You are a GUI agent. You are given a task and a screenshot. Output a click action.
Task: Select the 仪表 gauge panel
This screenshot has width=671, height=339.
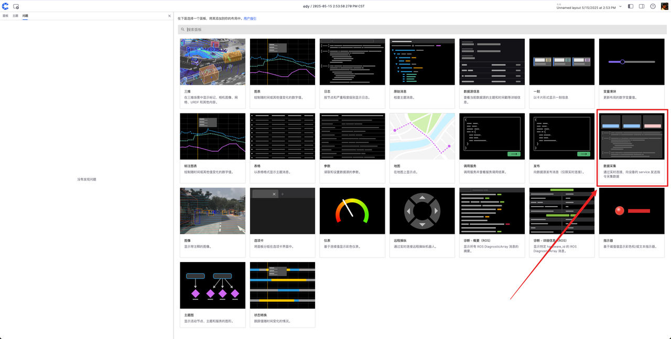click(x=352, y=222)
